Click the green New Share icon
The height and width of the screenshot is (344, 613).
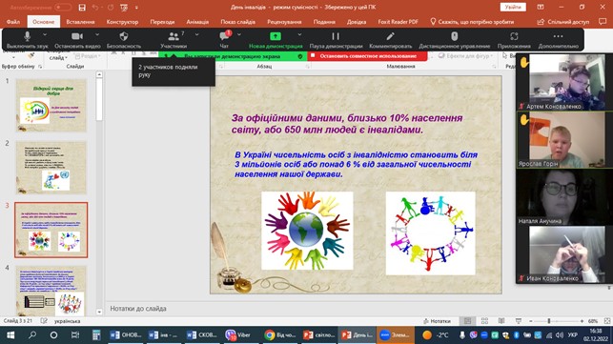276,36
